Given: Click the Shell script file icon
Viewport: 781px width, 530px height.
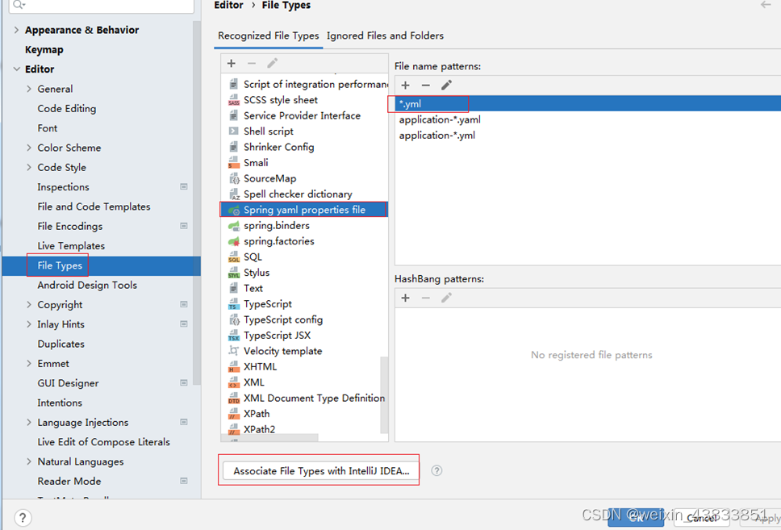Looking at the screenshot, I should (234, 131).
